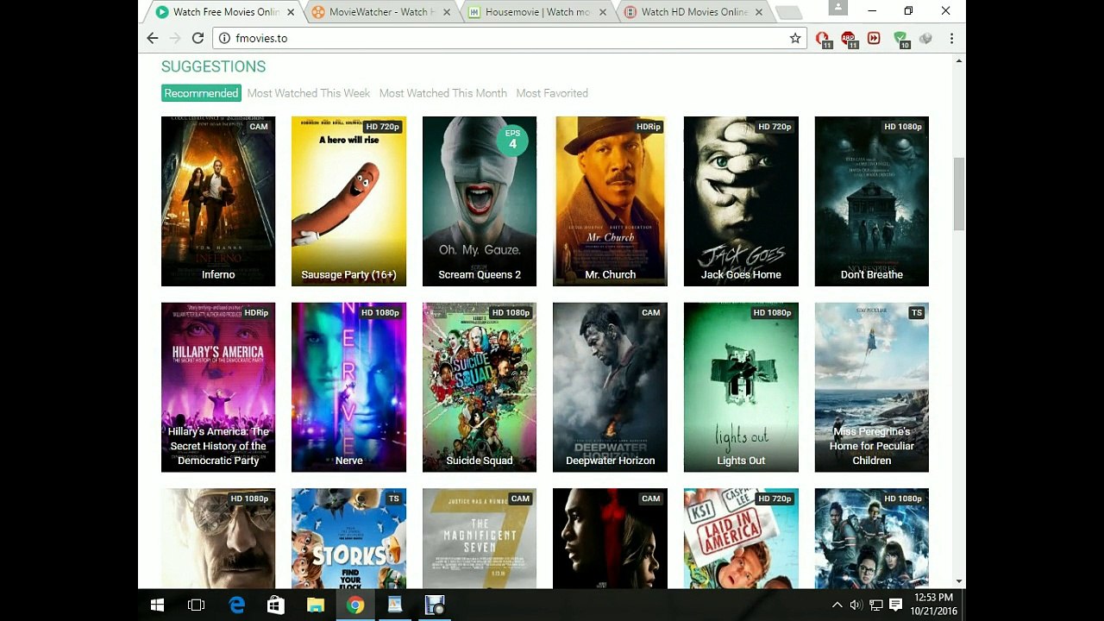1104x621 pixels.
Task: Click the browser back arrow
Action: [153, 38]
